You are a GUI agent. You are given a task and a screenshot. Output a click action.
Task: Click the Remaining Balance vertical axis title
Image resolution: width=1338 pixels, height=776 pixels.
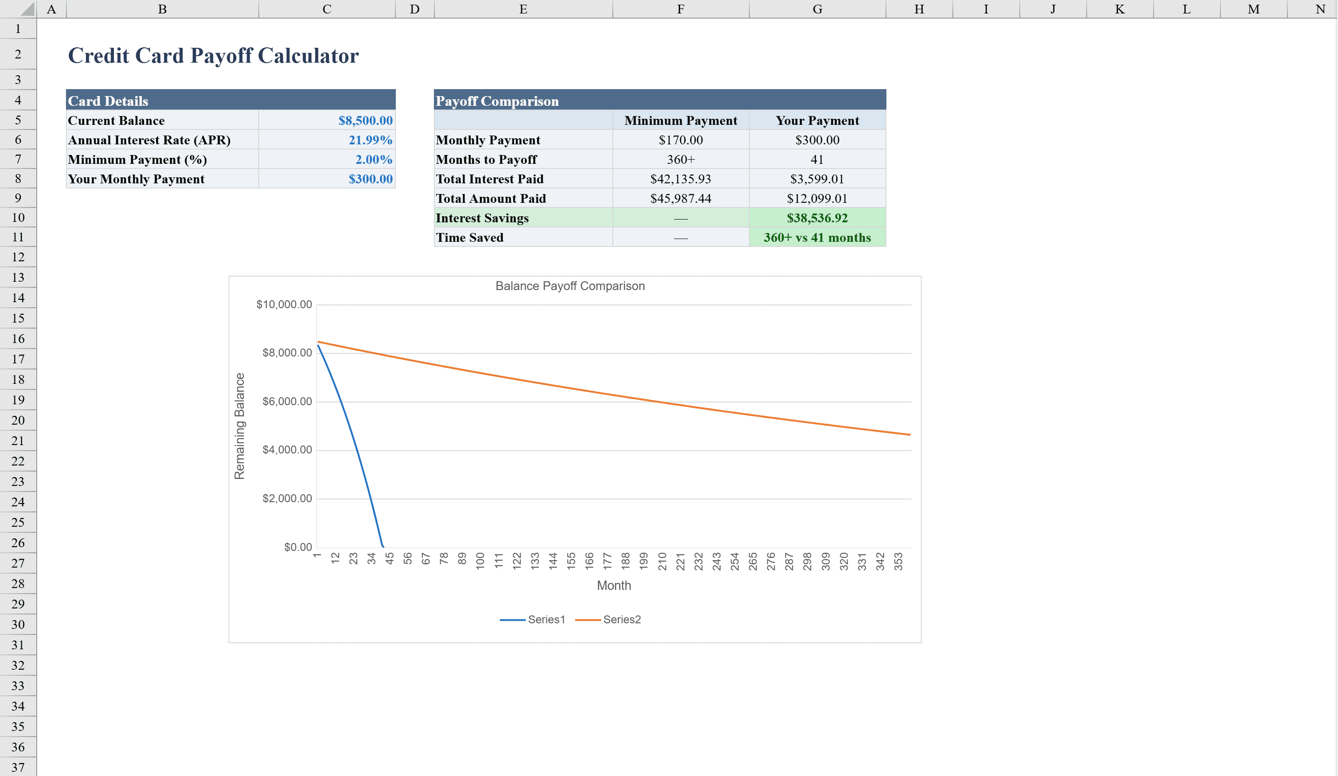[x=240, y=422]
